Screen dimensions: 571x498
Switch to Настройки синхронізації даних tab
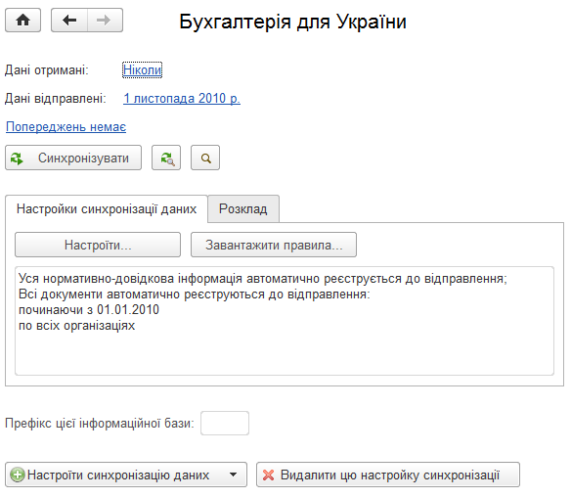tap(107, 209)
